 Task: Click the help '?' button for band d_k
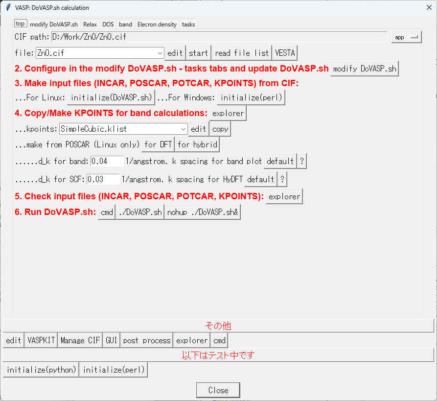click(x=302, y=161)
